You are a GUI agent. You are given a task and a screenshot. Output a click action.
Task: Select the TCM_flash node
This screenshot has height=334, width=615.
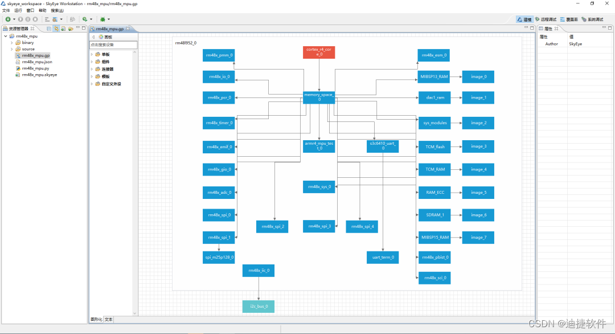coord(434,147)
